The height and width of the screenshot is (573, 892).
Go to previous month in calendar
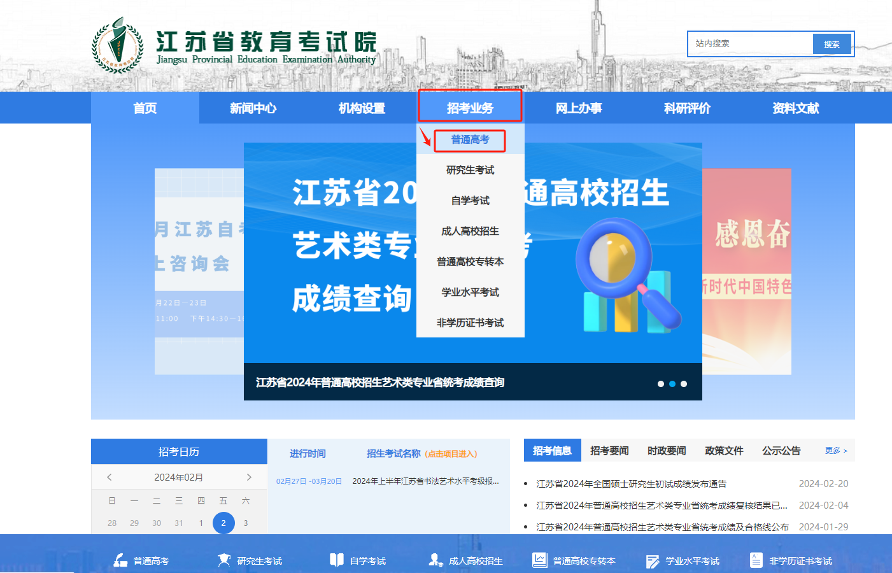pos(110,477)
